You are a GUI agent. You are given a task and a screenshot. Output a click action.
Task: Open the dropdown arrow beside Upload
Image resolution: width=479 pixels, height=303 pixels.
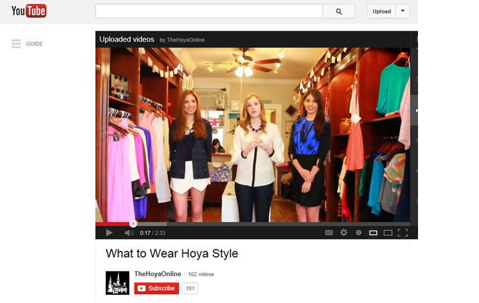[x=403, y=11]
